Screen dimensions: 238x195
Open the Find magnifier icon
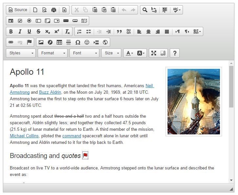145,10
